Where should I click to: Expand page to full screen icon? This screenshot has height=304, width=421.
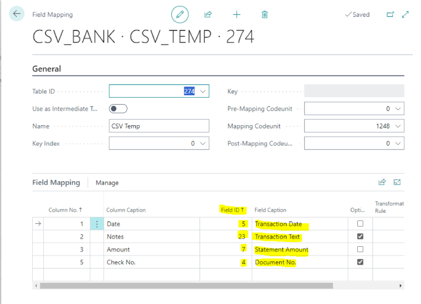tap(405, 14)
